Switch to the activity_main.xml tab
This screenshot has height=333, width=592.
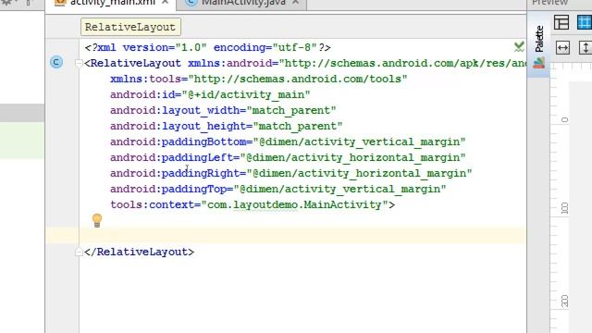pos(111,3)
